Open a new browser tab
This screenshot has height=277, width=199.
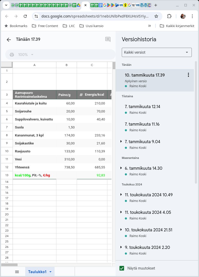pos(155,5)
